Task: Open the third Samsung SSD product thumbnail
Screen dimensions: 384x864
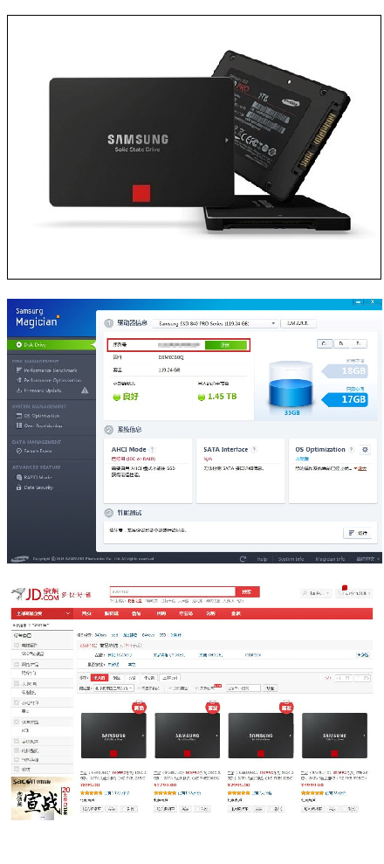Action: click(x=261, y=735)
